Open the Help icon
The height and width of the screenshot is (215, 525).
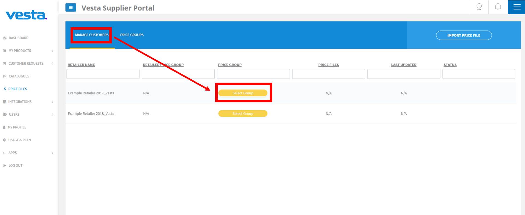479,7
